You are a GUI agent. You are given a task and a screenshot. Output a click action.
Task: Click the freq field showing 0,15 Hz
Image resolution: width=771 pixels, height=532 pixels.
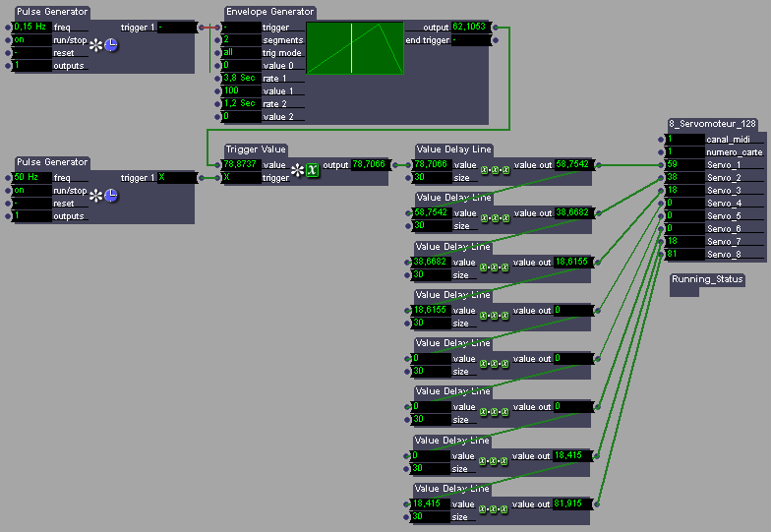click(x=31, y=28)
